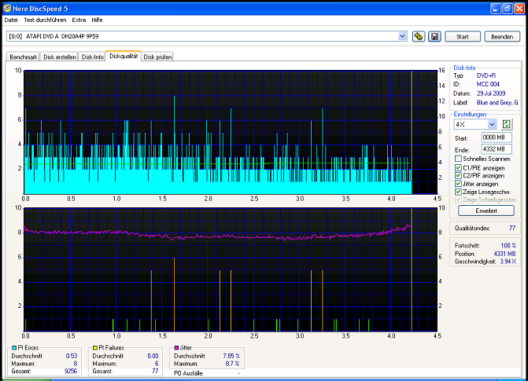The width and height of the screenshot is (528, 381).
Task: Switch to the Benchmark tab
Action: coord(24,57)
